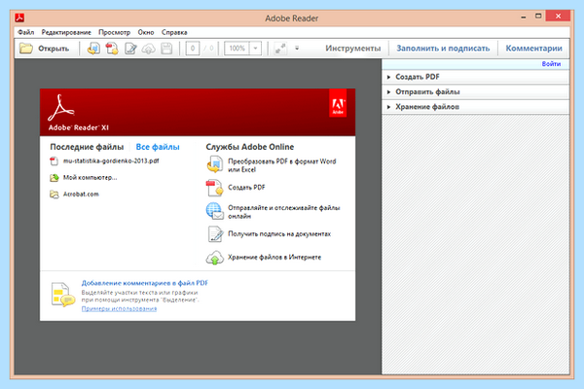Click the yellow comment sticky note icon

tap(62, 295)
